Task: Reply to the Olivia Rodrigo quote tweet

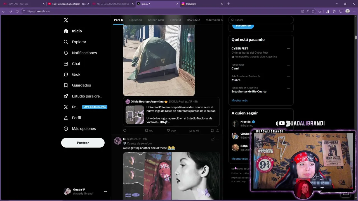Action: pyautogui.click(x=125, y=130)
